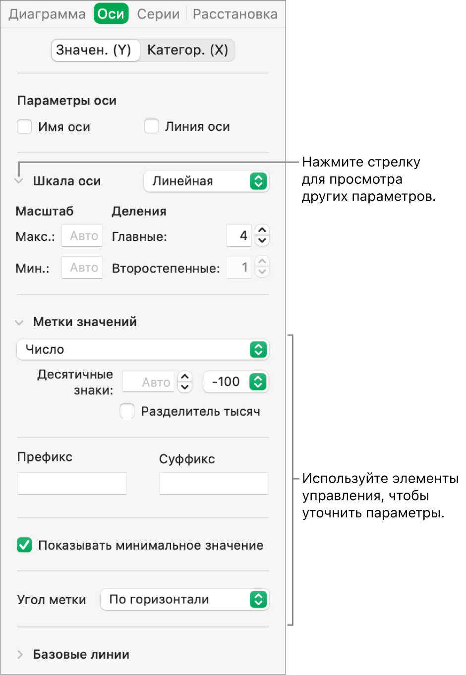Click the Макс. scale input field
This screenshot has width=466, height=675.
coord(82,236)
